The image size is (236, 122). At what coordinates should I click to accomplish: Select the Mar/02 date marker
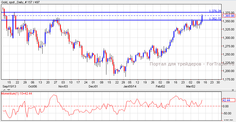click(191, 86)
